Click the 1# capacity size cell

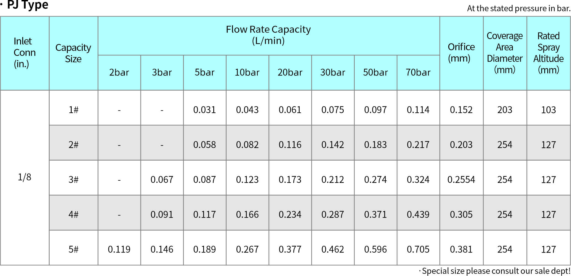coord(73,110)
